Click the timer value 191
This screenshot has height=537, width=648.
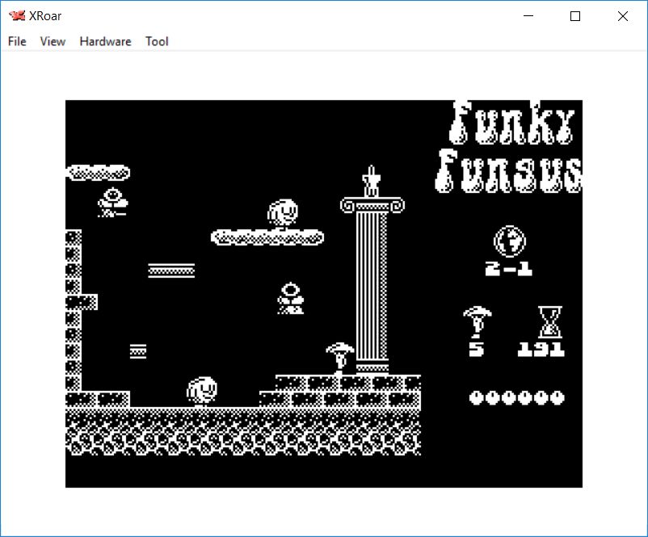(x=541, y=350)
